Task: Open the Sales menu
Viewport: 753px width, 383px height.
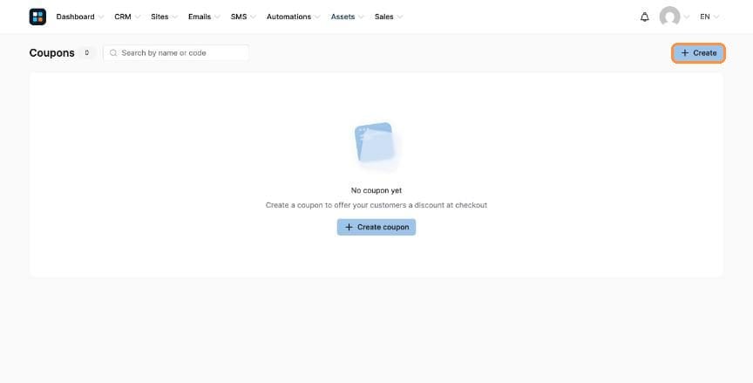Action: pos(383,17)
